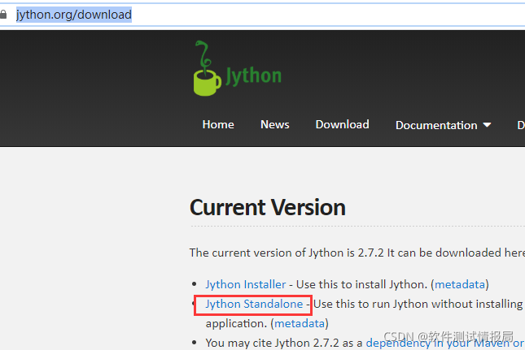
Task: Click the Jython coffee cup logo
Action: pyautogui.click(x=208, y=68)
